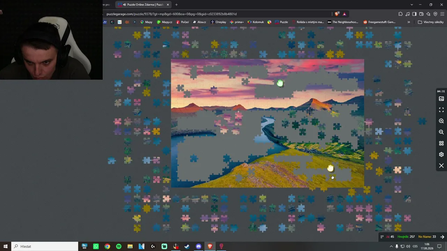Open puzzle settings gear
Image resolution: width=447 pixels, height=251 pixels.
[x=441, y=154]
